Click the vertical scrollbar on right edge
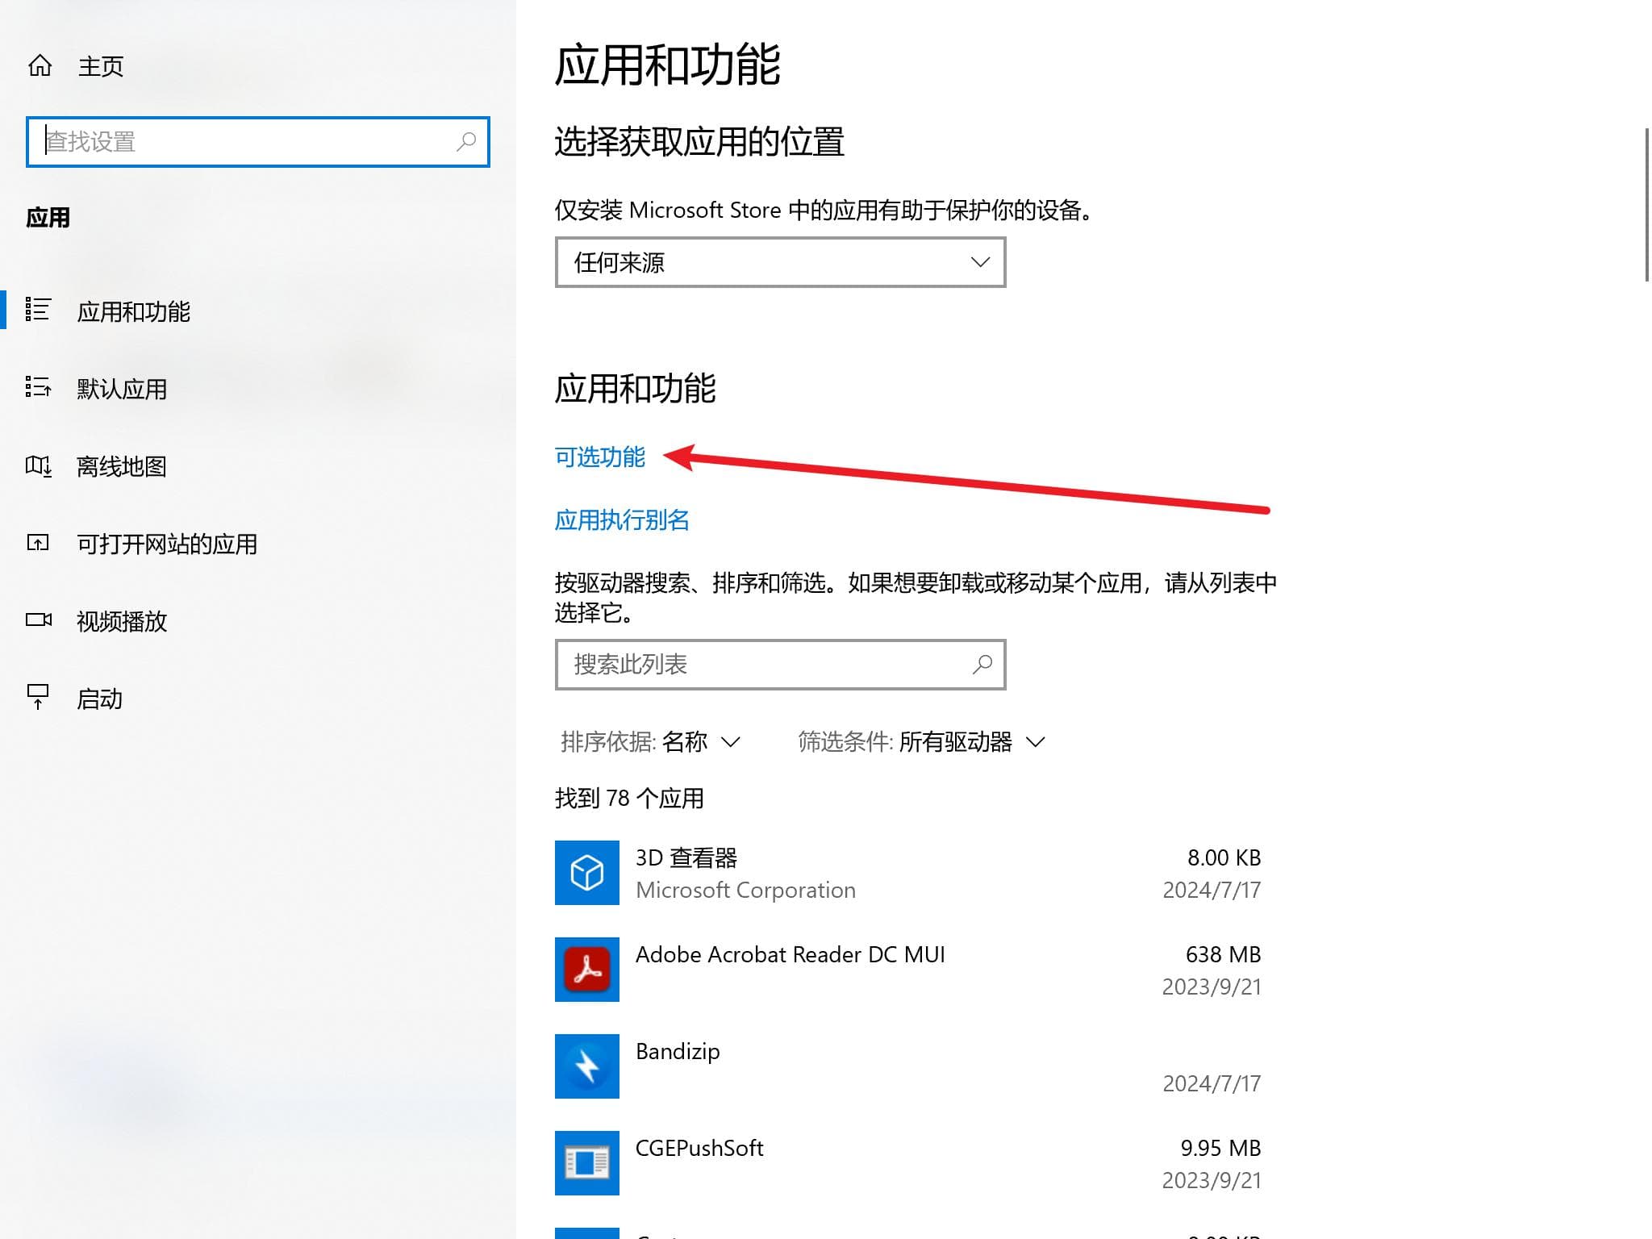This screenshot has height=1239, width=1652. click(x=1646, y=204)
